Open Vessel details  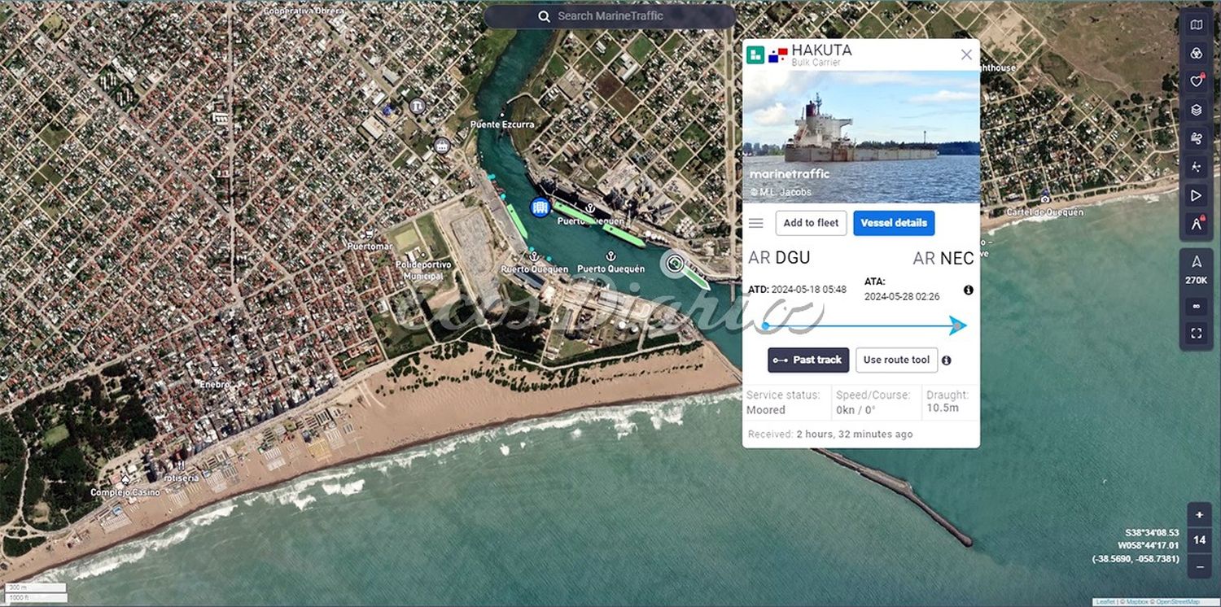coord(894,223)
